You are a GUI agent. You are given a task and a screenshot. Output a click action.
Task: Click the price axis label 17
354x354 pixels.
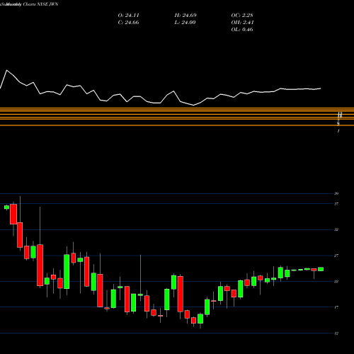tap(336, 307)
